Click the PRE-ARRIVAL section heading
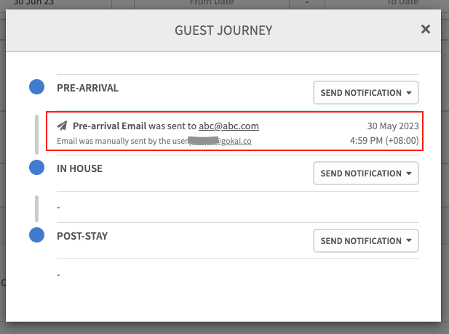449x334 pixels. [x=88, y=88]
